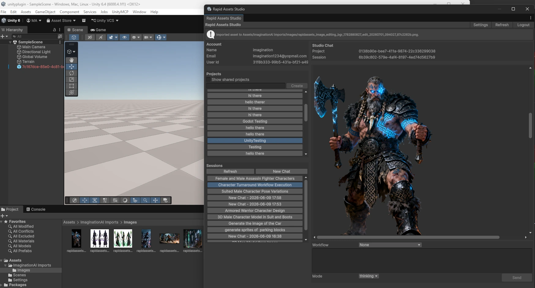Open the gizmos dropdown arrow in Scene toolbar
Screen dimensions: 535x288
(x=164, y=37)
